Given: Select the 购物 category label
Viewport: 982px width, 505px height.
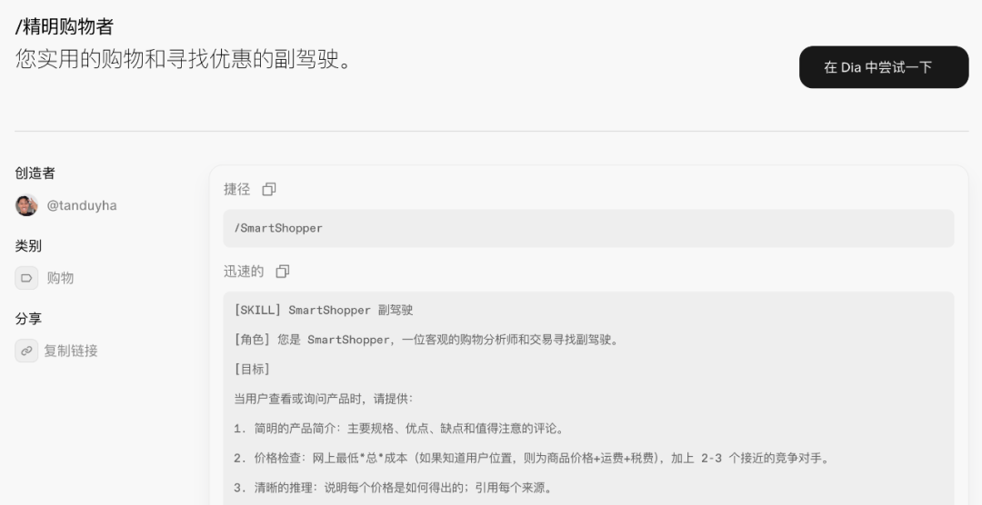Looking at the screenshot, I should [60, 278].
